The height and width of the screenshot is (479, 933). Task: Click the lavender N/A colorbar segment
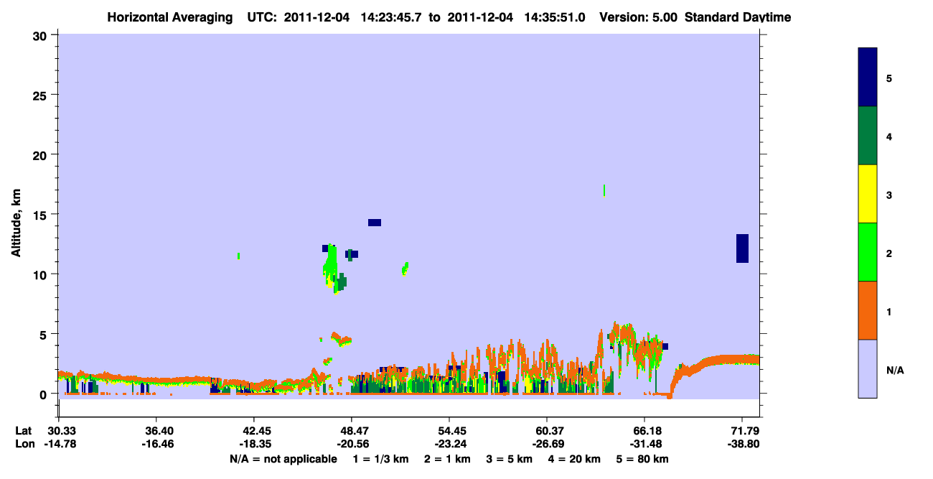(x=868, y=368)
